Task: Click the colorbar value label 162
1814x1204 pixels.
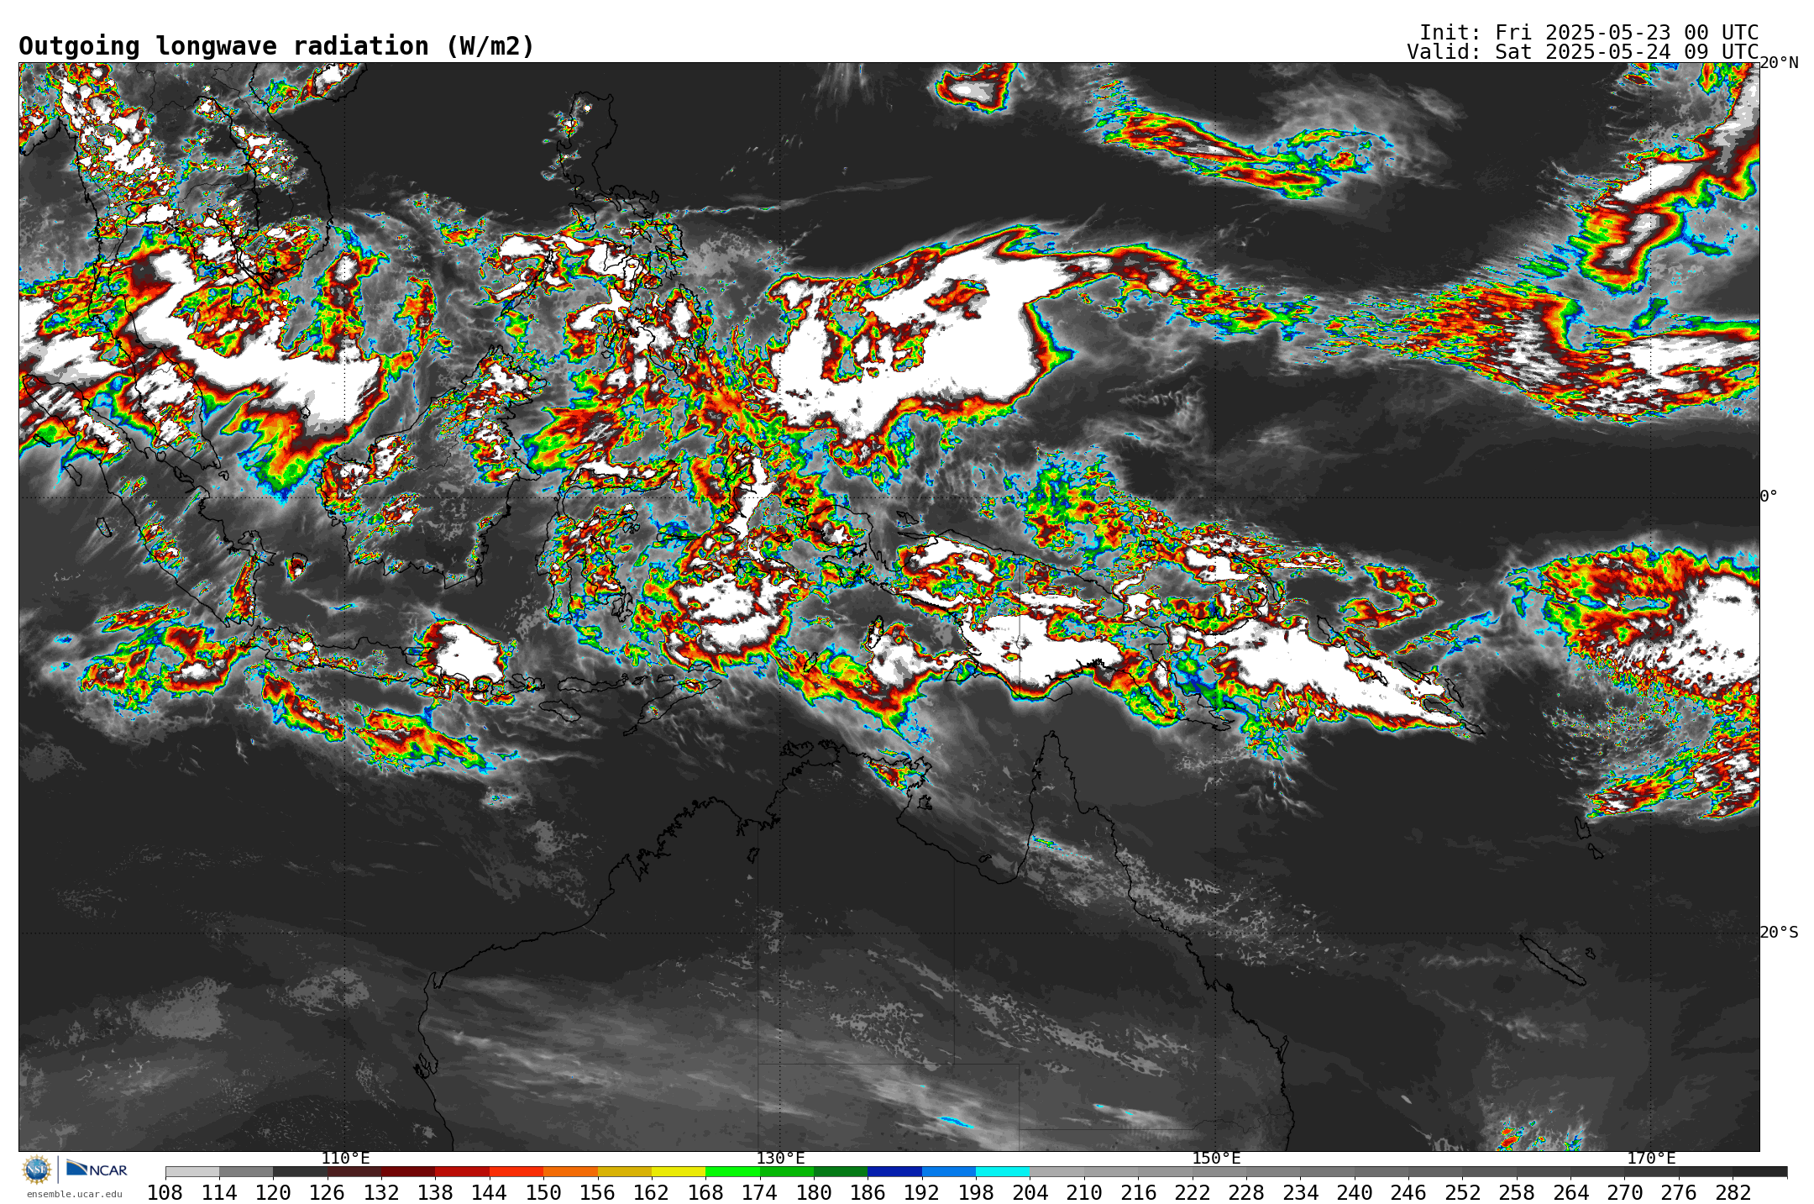Action: pos(652,1192)
